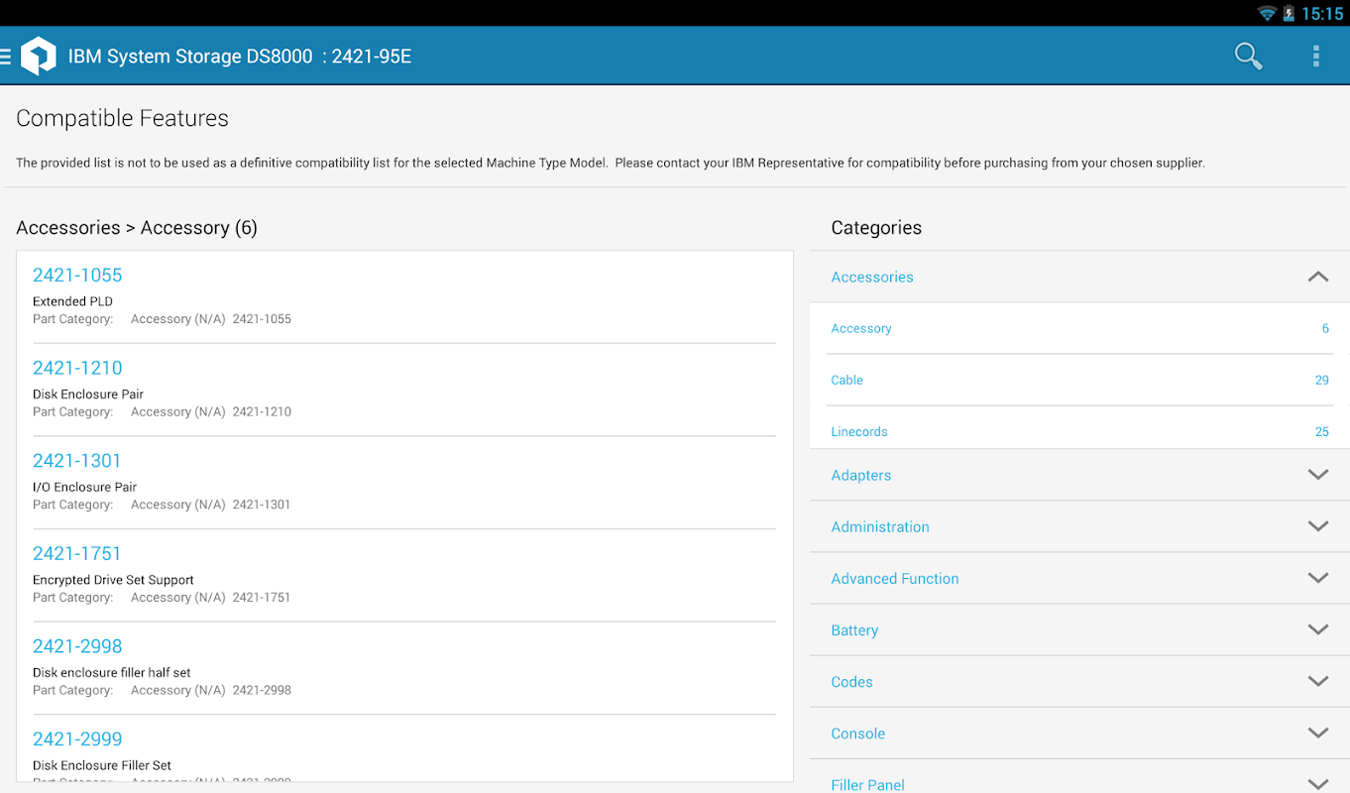
Task: Tap the Compatible Features heading
Action: click(122, 118)
